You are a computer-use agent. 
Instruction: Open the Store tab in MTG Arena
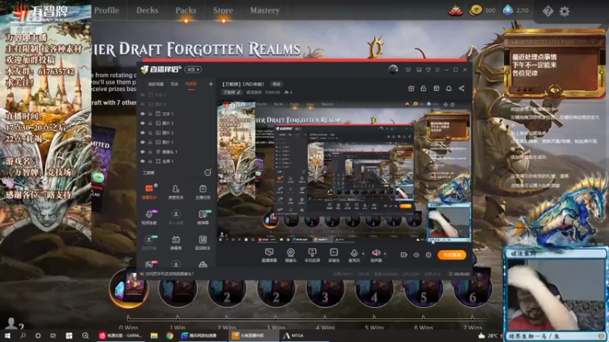[223, 11]
